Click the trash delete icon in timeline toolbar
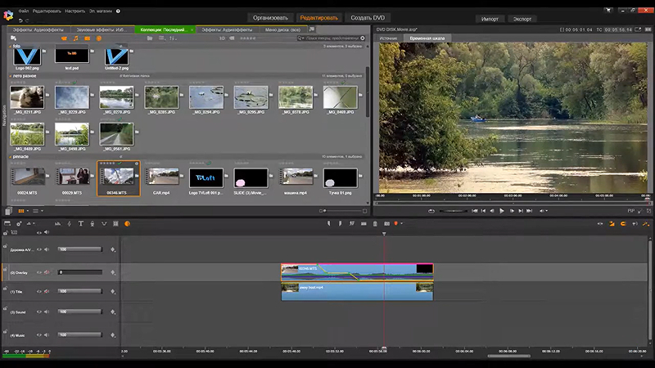Image resolution: width=655 pixels, height=368 pixels. click(375, 223)
